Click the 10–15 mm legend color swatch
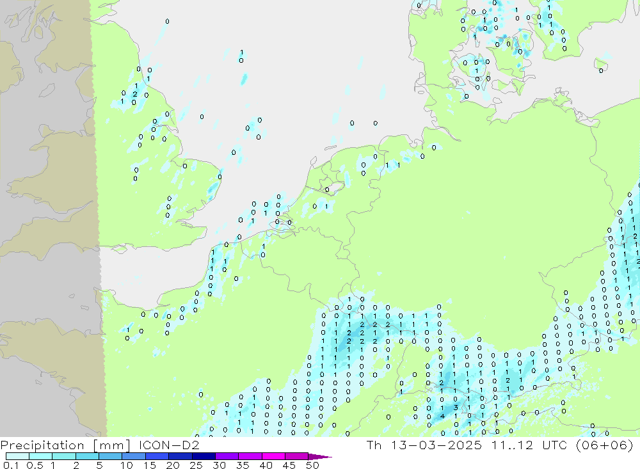The image size is (640, 469). (134, 456)
